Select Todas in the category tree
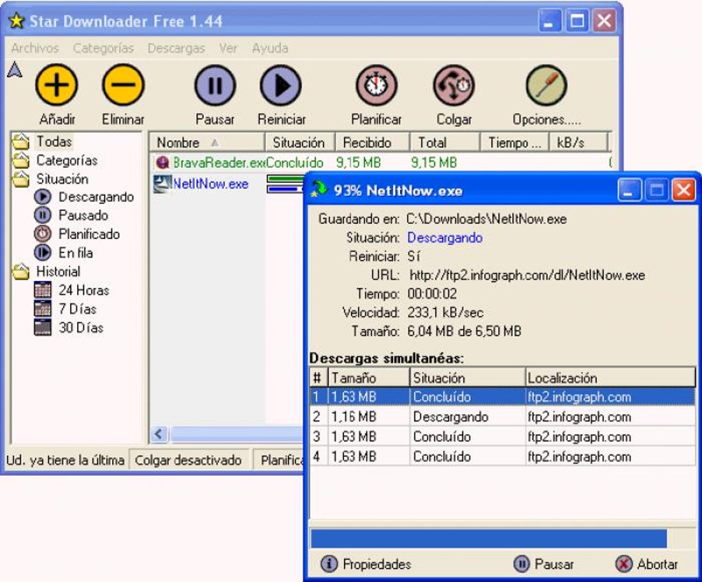The width and height of the screenshot is (702, 582). (54, 142)
